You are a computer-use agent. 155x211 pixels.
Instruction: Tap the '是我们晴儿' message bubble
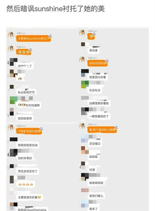(x=96, y=196)
